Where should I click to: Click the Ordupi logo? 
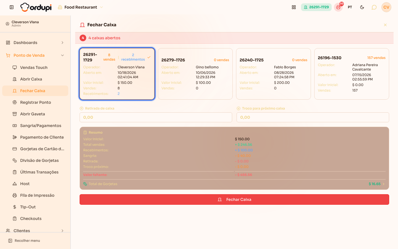pos(36,7)
